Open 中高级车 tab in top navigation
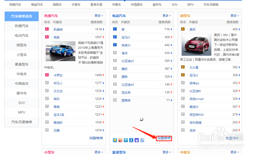The width and height of the screenshot is (258, 154). tap(137, 5)
